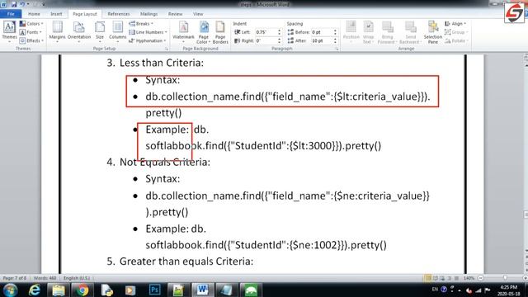Click the Bring Forward button

click(387, 33)
